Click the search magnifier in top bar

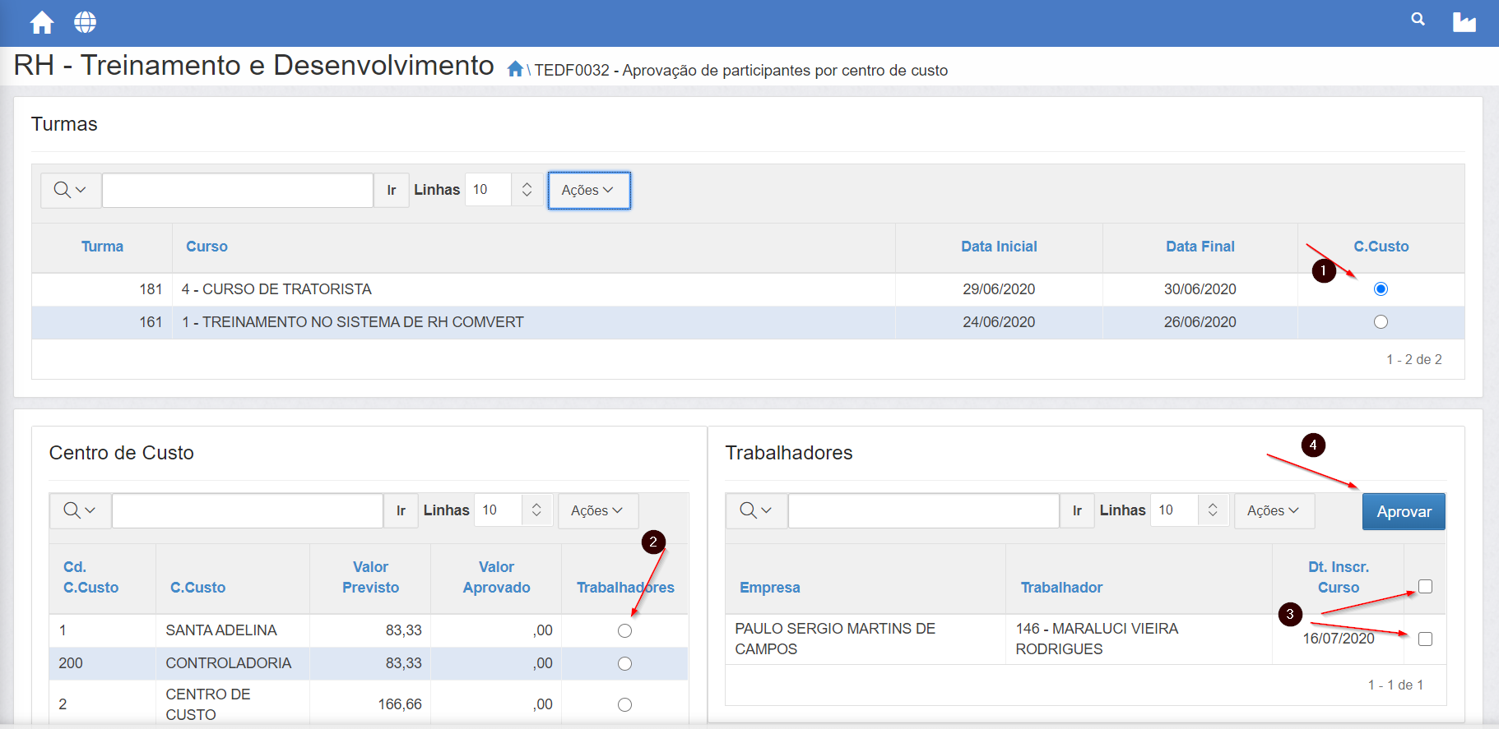click(1418, 19)
